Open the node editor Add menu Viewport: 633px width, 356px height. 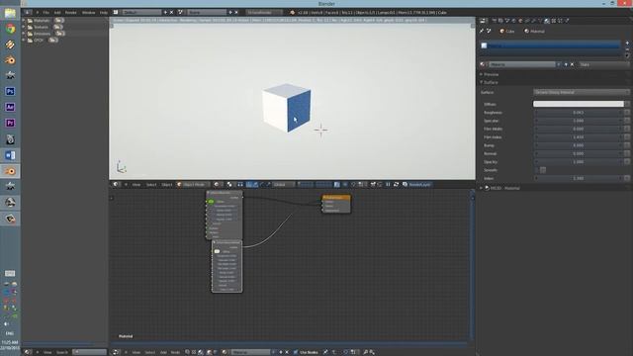pos(163,352)
